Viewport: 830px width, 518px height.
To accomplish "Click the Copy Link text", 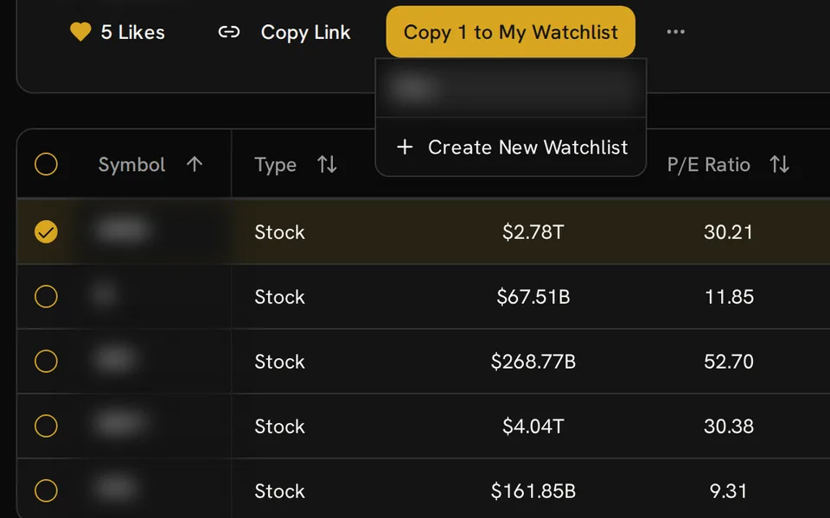I will pos(305,32).
